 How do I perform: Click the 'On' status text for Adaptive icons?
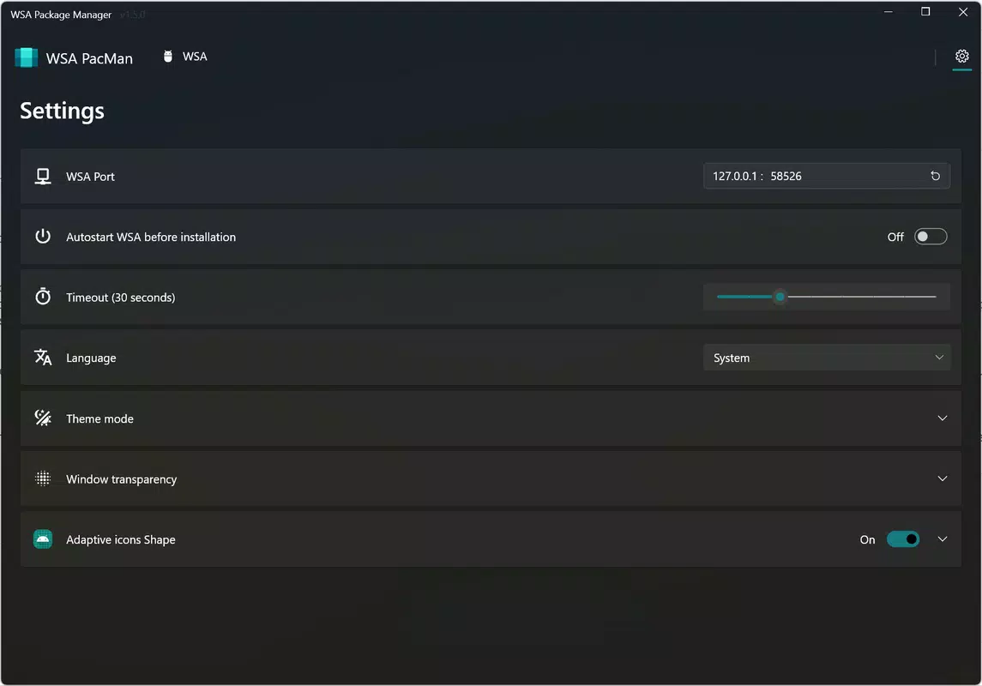tap(867, 539)
